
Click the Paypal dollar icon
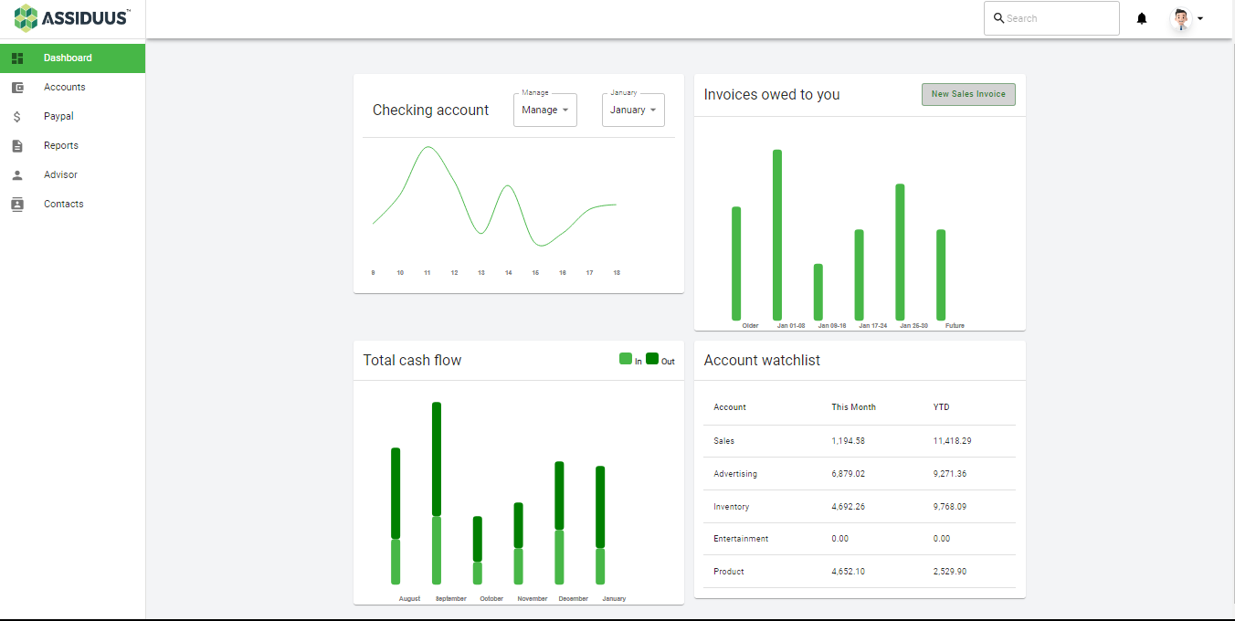click(x=17, y=116)
